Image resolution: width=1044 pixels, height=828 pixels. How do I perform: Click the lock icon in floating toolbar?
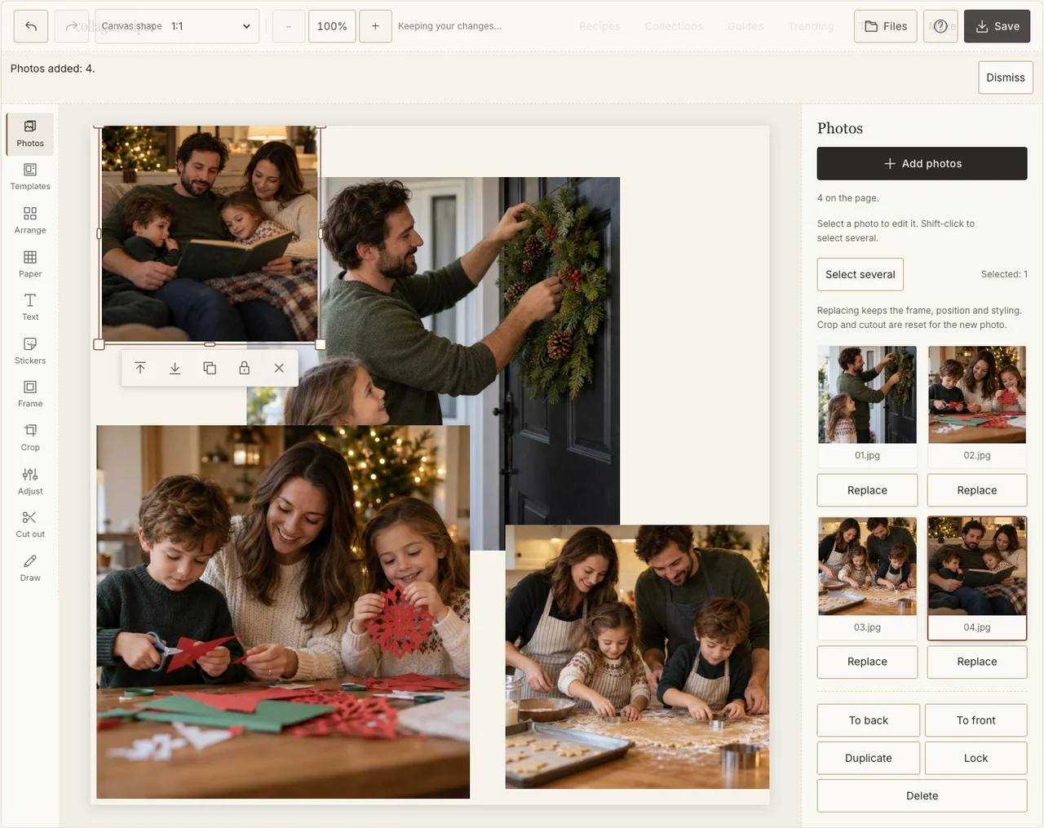[244, 368]
